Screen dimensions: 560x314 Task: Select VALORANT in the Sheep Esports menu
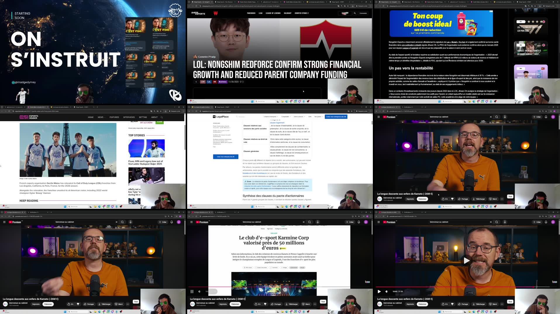click(x=288, y=13)
